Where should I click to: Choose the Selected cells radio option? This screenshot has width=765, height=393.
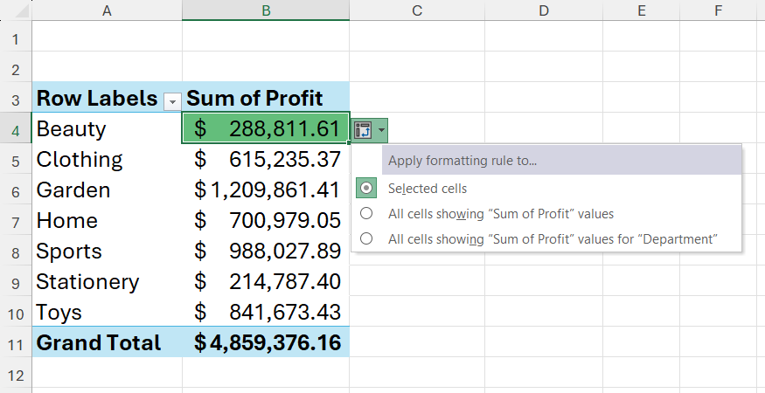coord(366,189)
